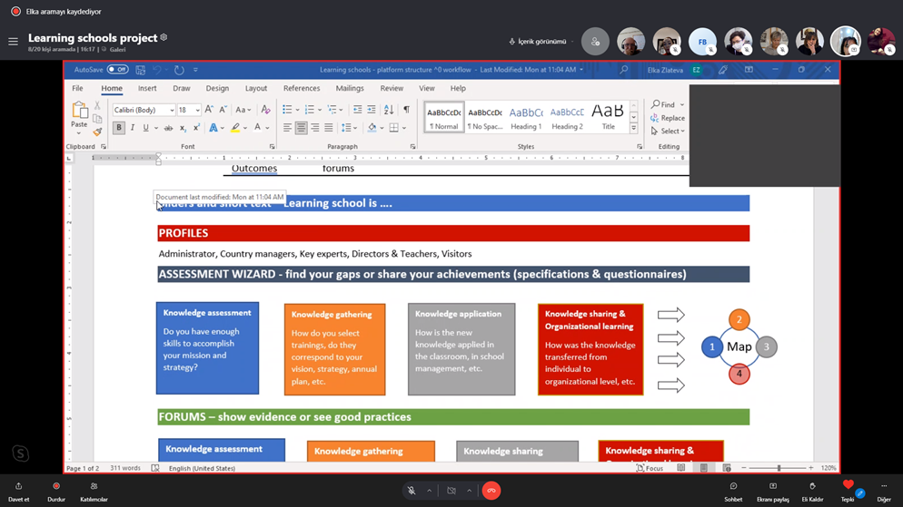Viewport: 903px width, 507px height.
Task: Toggle the AutoSave switch in Word
Action: [117, 70]
